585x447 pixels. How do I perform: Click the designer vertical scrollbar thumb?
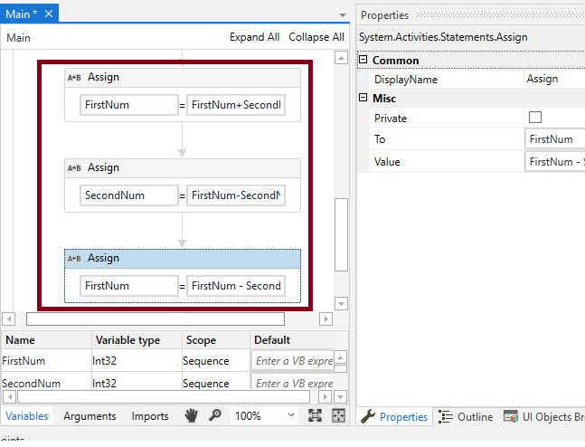[341, 233]
